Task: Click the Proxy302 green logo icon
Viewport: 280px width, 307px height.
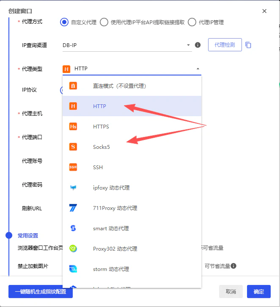Action: tap(73, 248)
